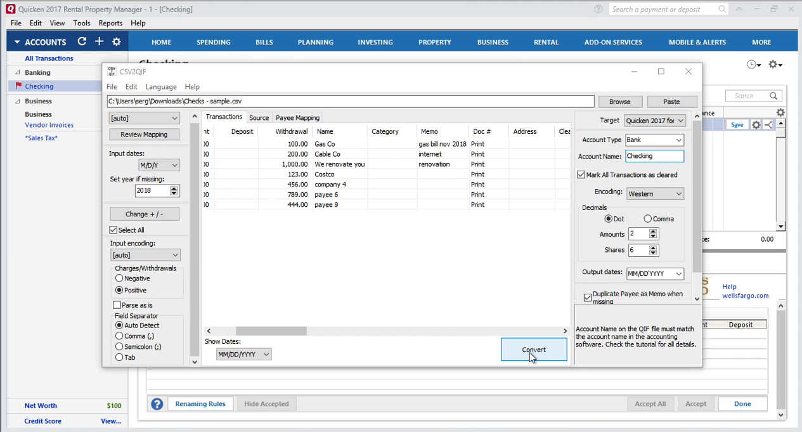802x432 pixels.
Task: Click Renaming Rules in Quicken
Action: [x=200, y=404]
